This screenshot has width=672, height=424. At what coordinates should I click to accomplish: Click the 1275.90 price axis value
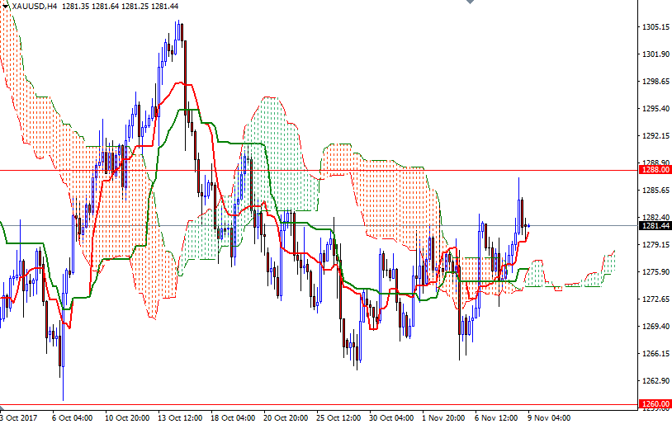(x=655, y=272)
